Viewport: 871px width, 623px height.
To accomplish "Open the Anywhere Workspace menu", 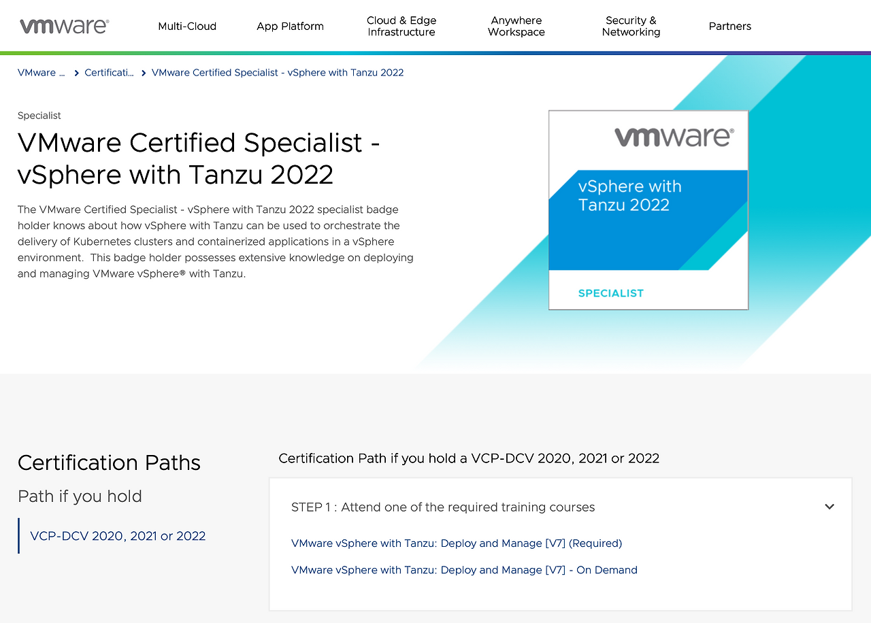I will pyautogui.click(x=516, y=26).
